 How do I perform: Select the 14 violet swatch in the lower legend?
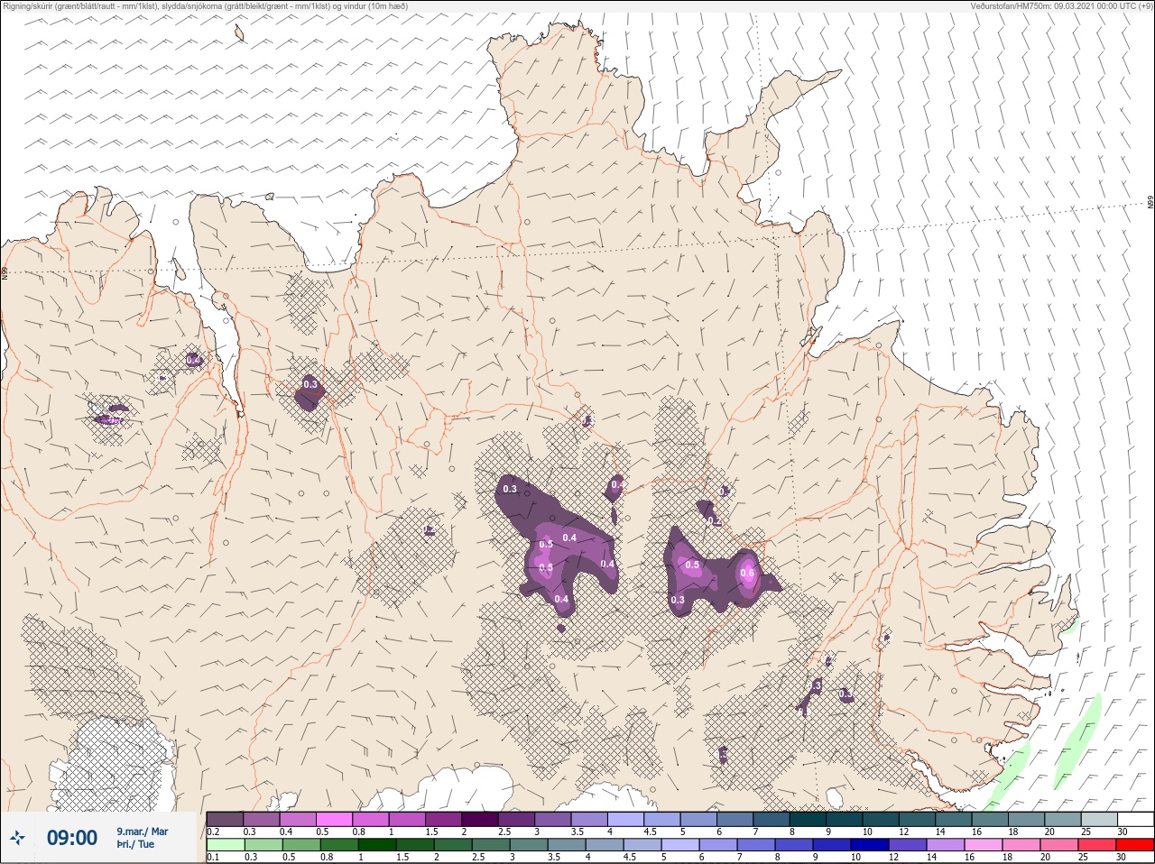(946, 845)
